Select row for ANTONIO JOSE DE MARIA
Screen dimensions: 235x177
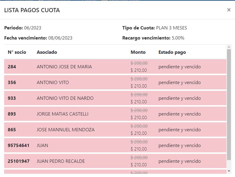pos(64,67)
